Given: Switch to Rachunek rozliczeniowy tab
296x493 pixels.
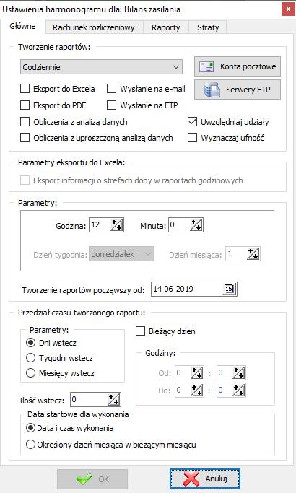Looking at the screenshot, I should tap(94, 27).
